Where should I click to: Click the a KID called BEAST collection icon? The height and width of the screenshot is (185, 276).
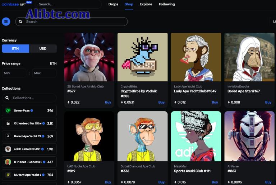click(x=8, y=149)
